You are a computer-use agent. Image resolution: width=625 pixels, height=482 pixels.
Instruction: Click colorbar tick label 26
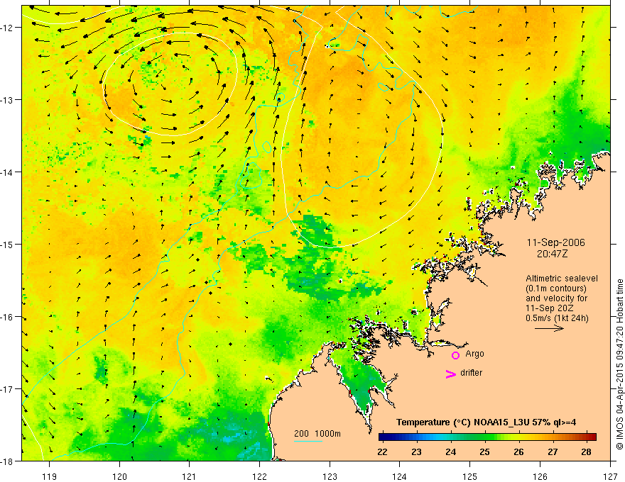(518, 452)
